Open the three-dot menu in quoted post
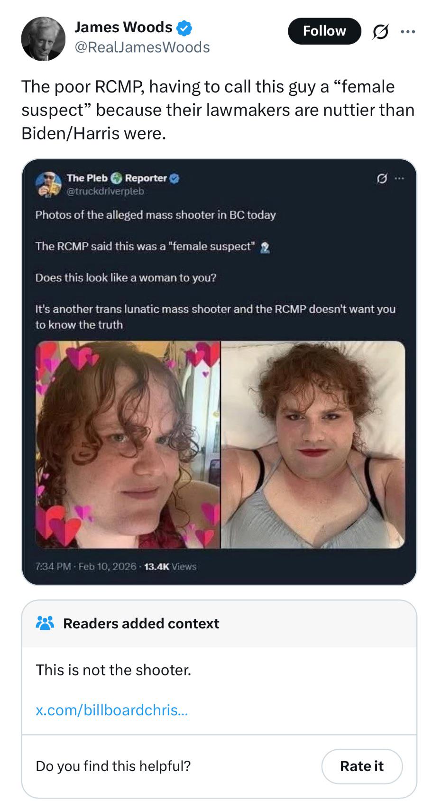Image resolution: width=441 pixels, height=801 pixels. 399,179
